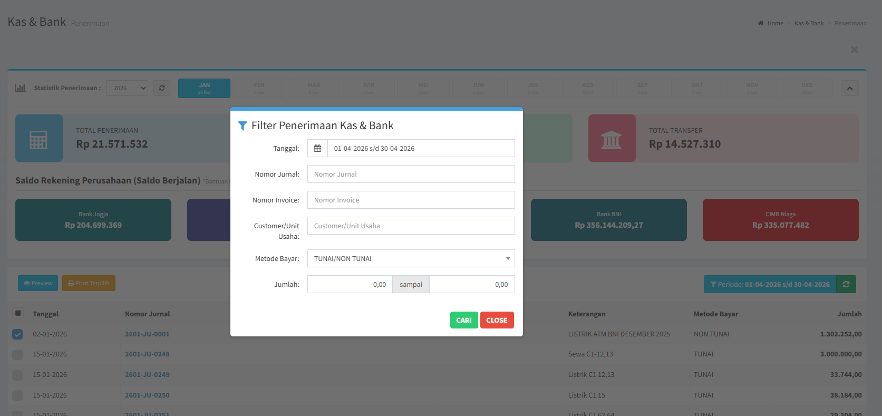Toggle the select-all checkbox in table header

pyautogui.click(x=18, y=314)
